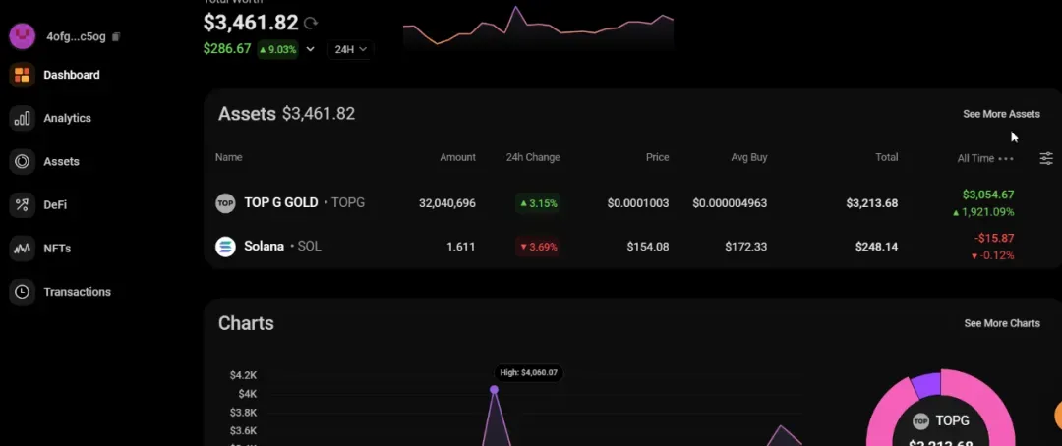Click the 1,921.09% all-time percentage
The image size is (1062, 446).
coord(982,212)
